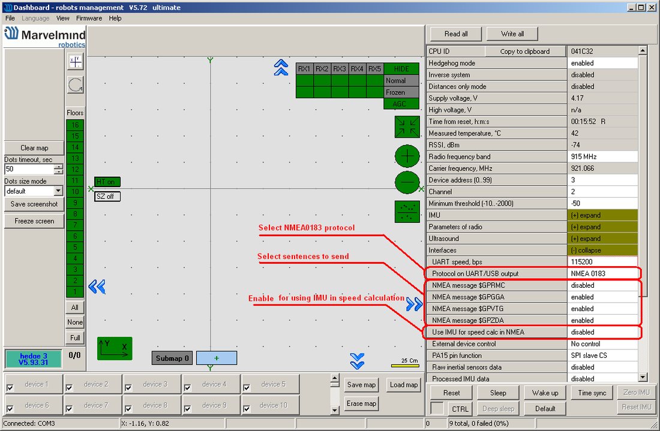Increase Dots timeout with the up stepper
The width and height of the screenshot is (660, 431).
click(59, 167)
